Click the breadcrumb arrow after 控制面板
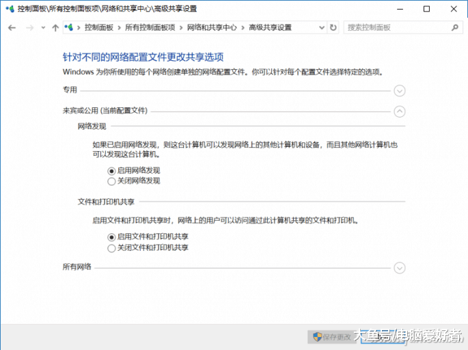Screen dimensions: 468x350 [119, 28]
